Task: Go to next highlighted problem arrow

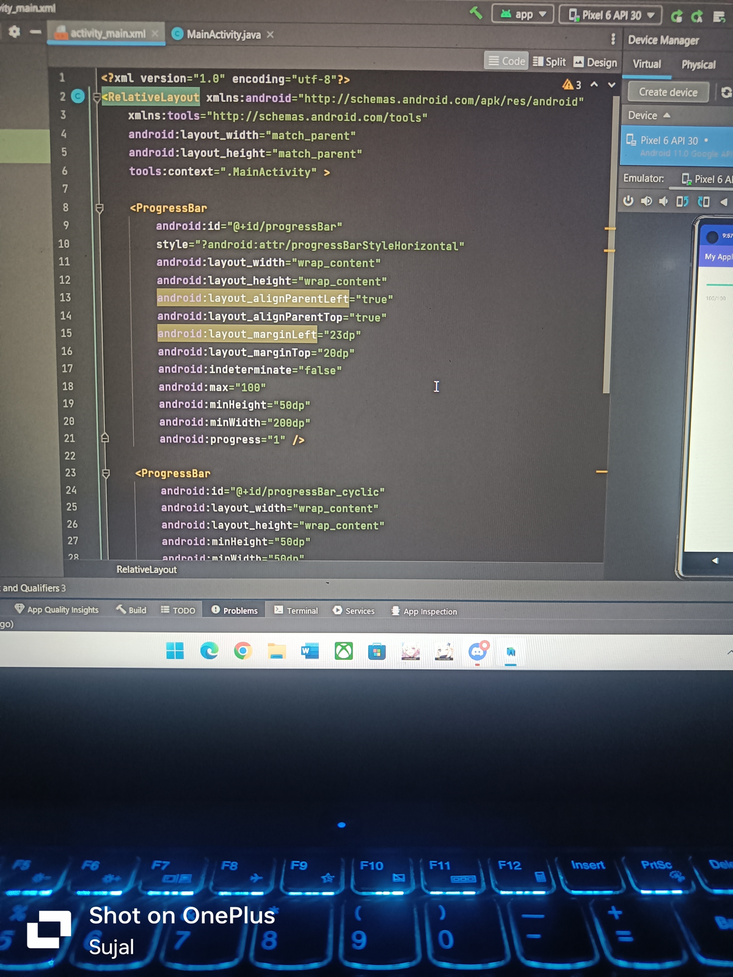Action: pos(611,85)
